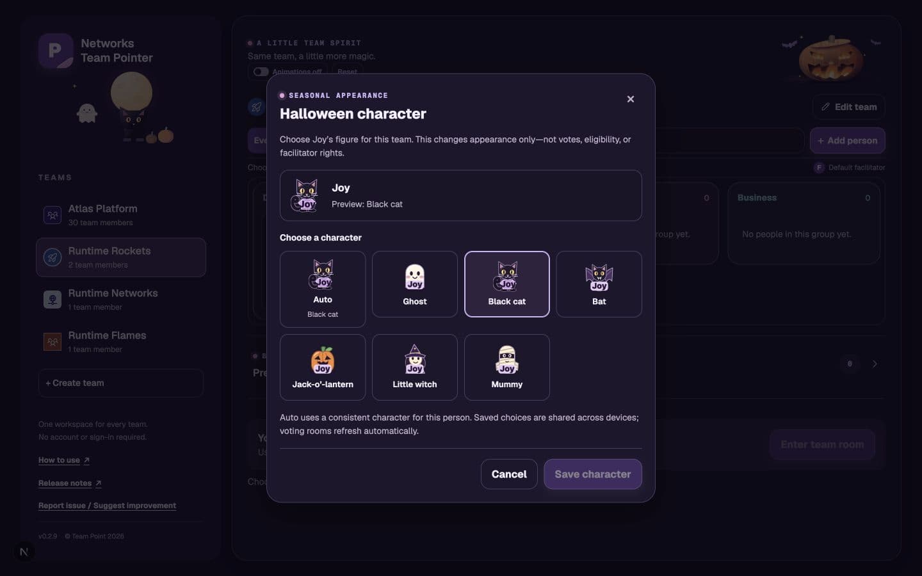922x576 pixels.
Task: Click the Business group heading
Action: [757, 198]
